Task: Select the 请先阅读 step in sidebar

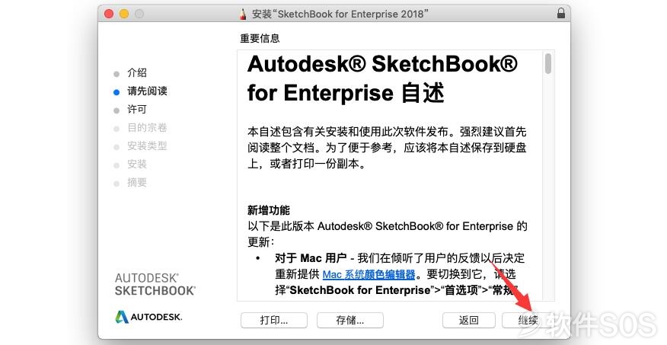Action: [x=147, y=91]
